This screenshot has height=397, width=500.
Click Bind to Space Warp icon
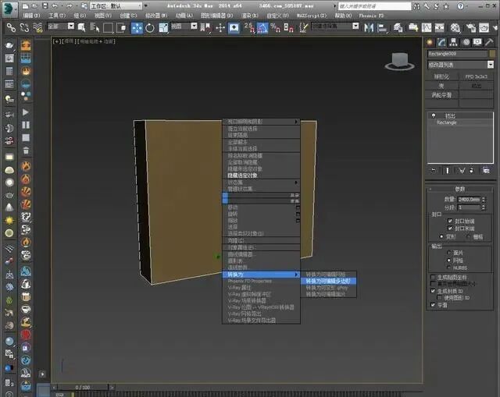tap(37, 28)
